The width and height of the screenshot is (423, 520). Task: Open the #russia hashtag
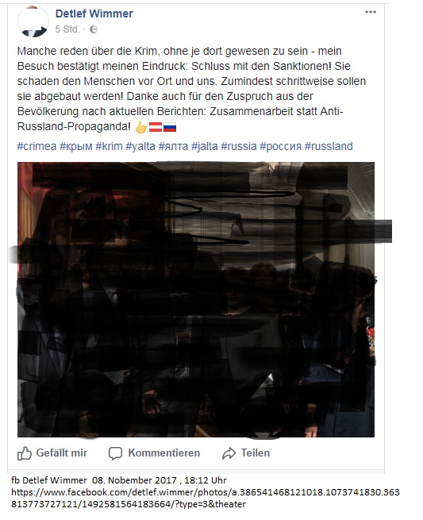pyautogui.click(x=239, y=146)
